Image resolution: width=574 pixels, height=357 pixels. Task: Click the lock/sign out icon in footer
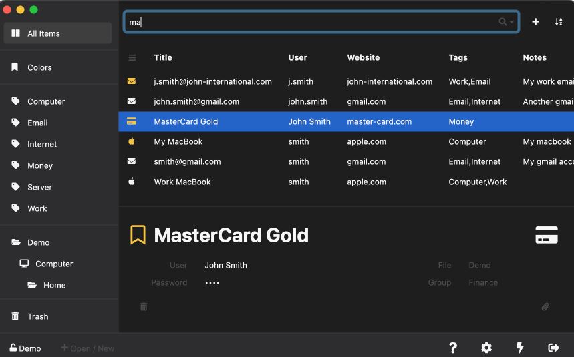tap(553, 348)
